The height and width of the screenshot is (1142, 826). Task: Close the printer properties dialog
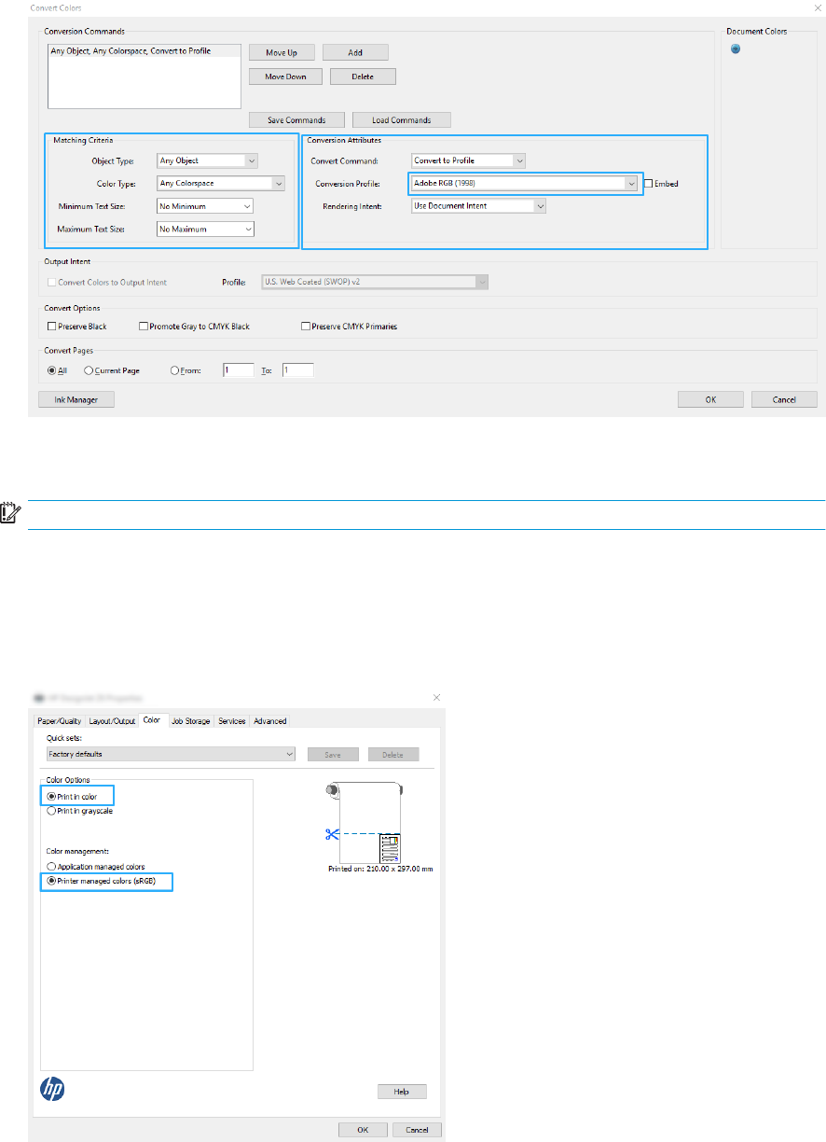(x=437, y=697)
